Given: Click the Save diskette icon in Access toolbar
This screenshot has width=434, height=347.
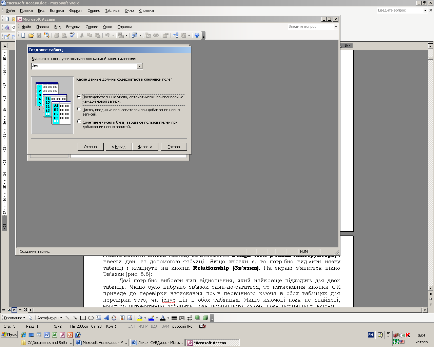Looking at the screenshot, I should coord(39,35).
